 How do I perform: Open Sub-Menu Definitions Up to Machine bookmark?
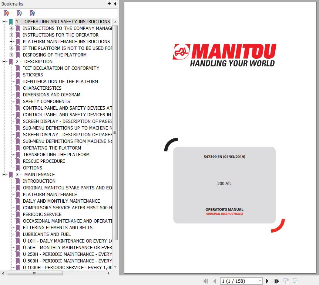coord(67,128)
